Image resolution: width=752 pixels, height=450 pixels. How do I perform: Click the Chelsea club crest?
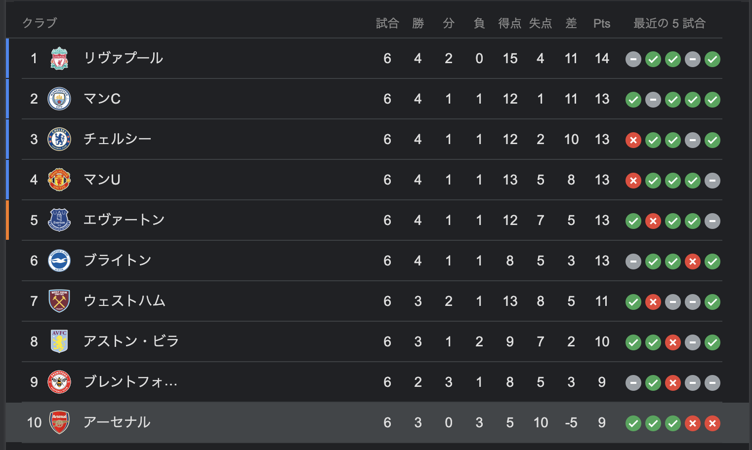coord(59,139)
